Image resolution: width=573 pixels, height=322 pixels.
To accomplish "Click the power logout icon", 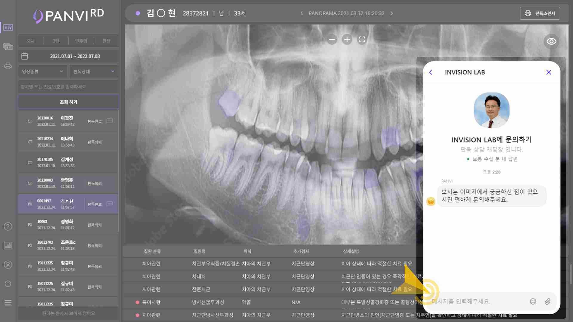I will pos(8,284).
